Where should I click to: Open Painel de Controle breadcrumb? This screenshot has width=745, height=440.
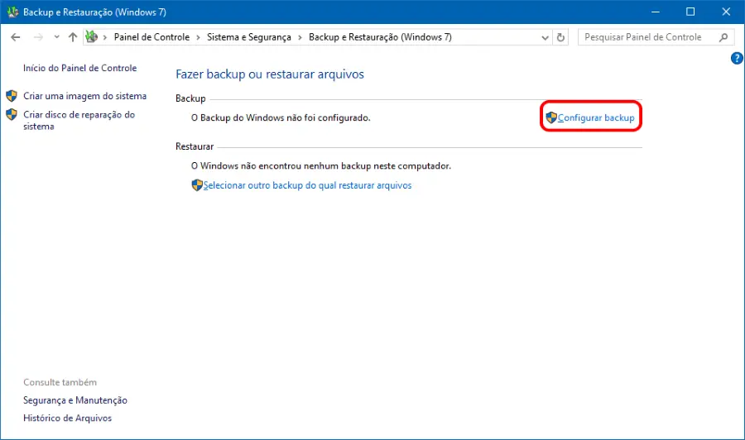pos(151,37)
